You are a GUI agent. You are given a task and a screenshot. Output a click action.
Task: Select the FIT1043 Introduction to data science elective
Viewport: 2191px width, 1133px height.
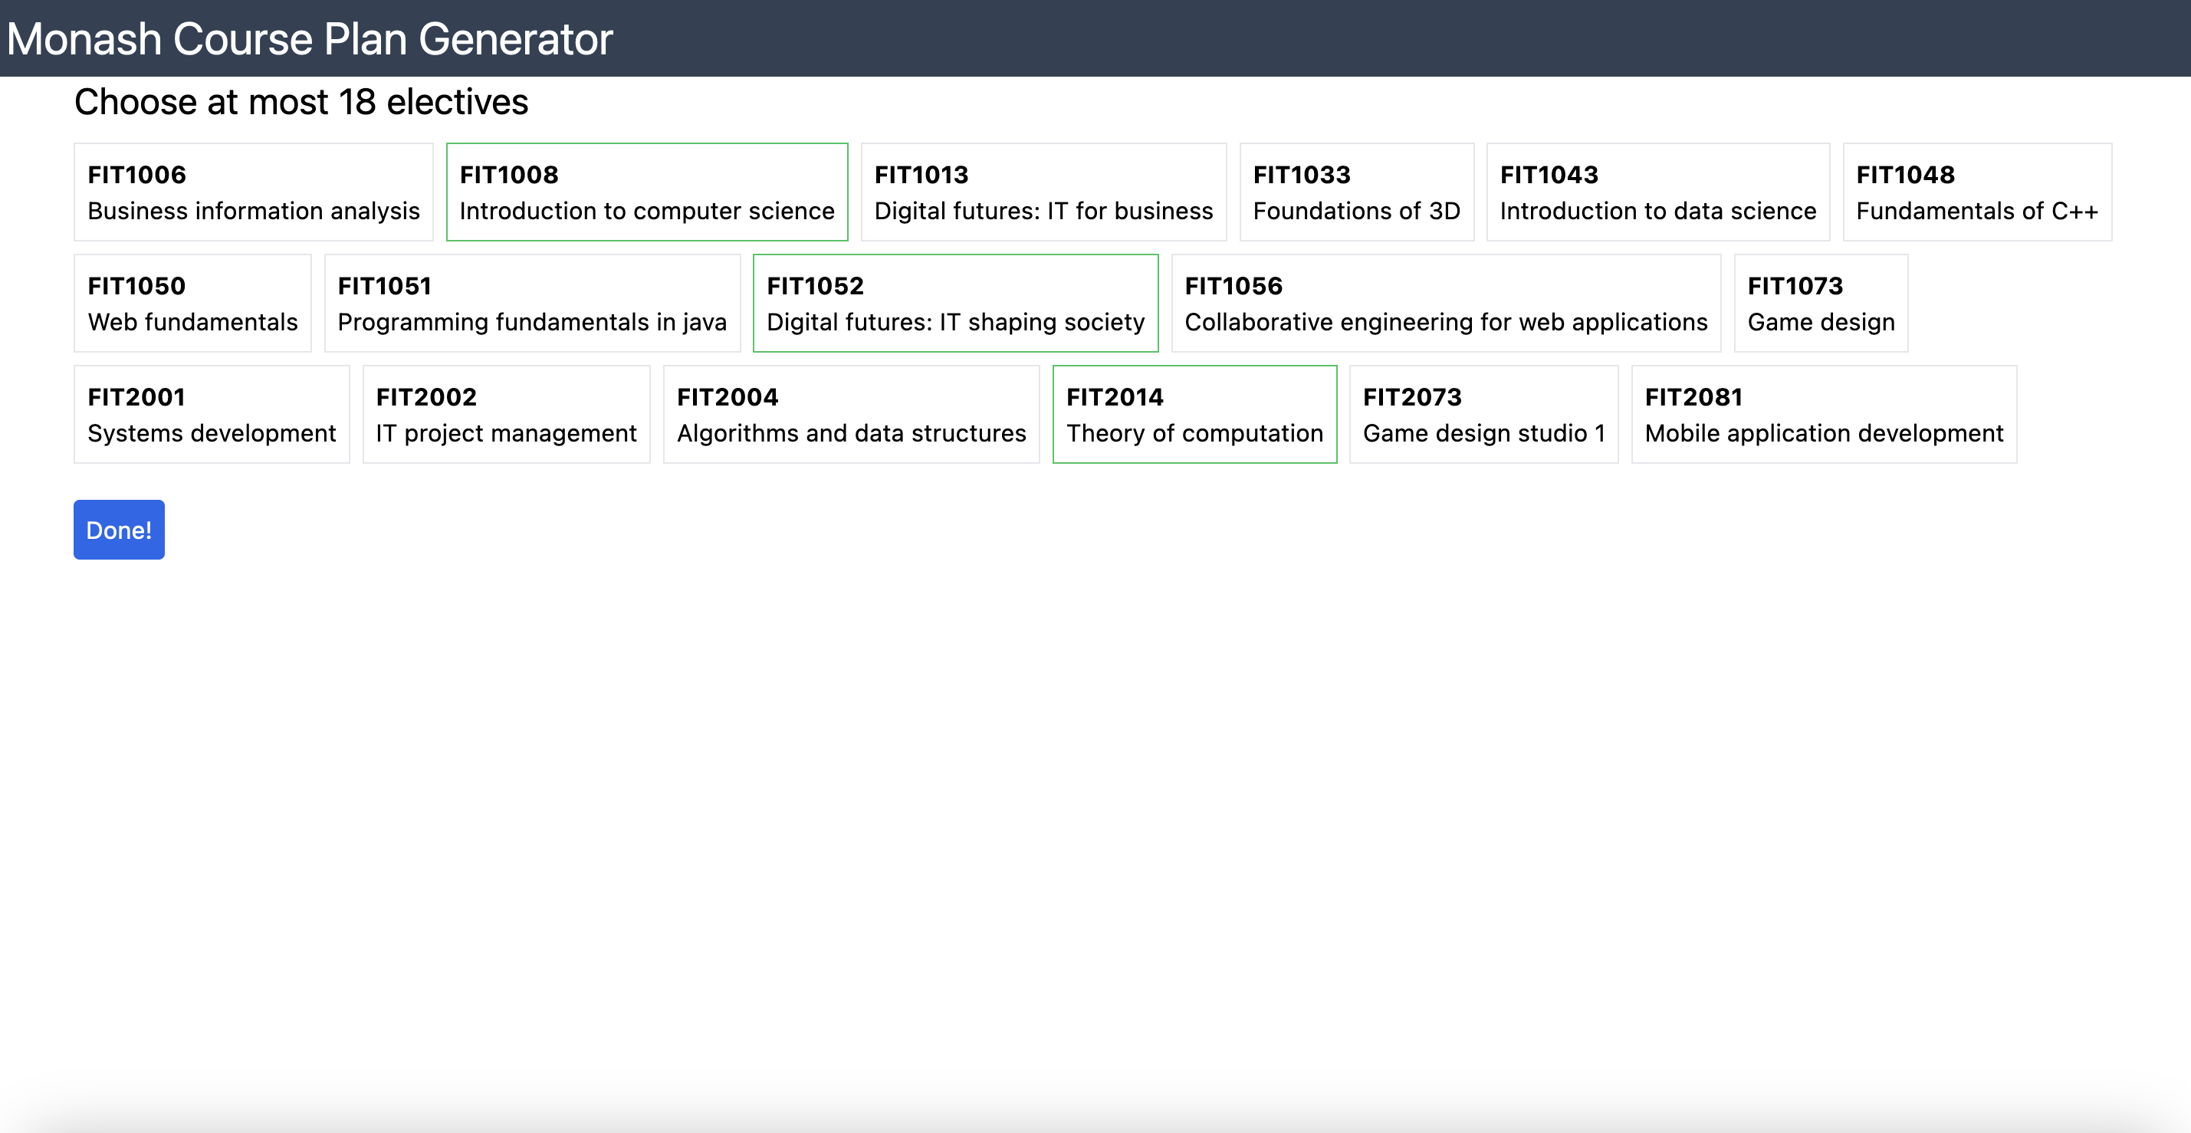(x=1657, y=192)
